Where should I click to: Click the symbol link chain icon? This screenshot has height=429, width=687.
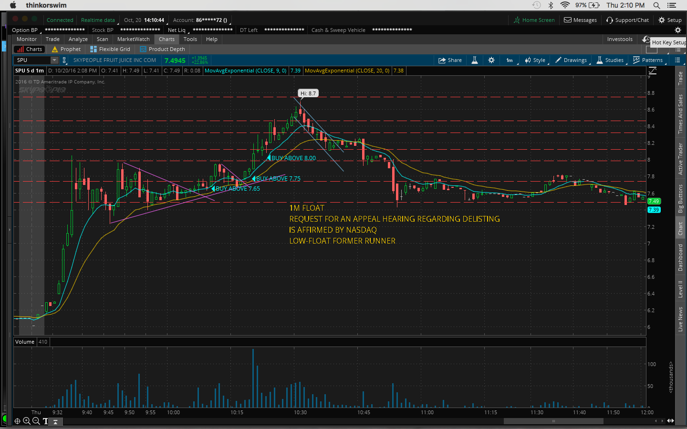(x=64, y=60)
